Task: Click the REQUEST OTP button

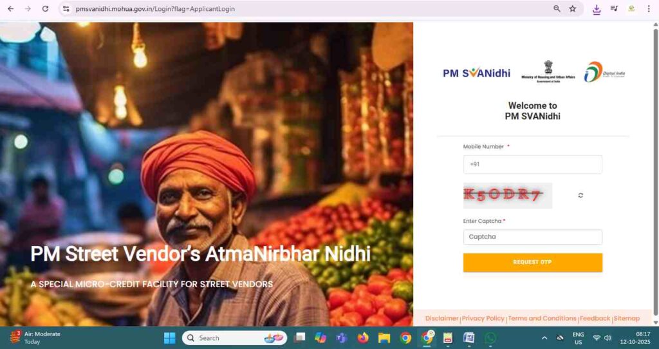Action: [532, 262]
